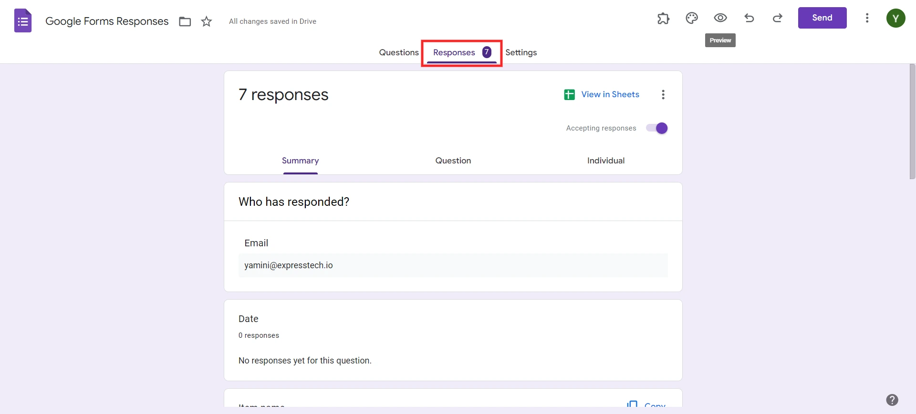The width and height of the screenshot is (916, 414).
Task: Click the form title Google Forms Responses
Action: (107, 21)
